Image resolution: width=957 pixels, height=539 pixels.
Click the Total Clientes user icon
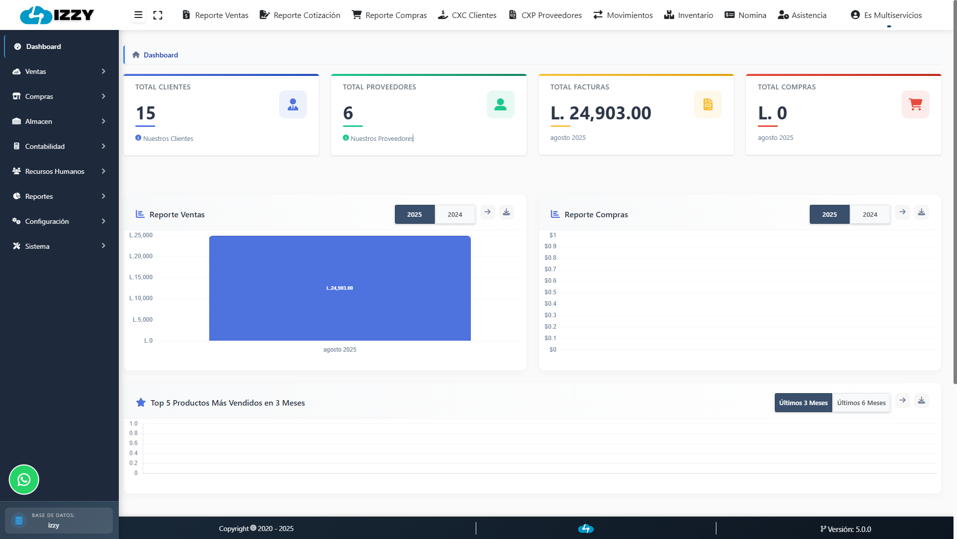click(293, 104)
